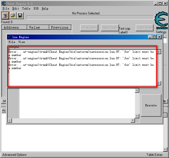Open the File menu in Cheat Engine

pyautogui.click(x=6, y=8)
